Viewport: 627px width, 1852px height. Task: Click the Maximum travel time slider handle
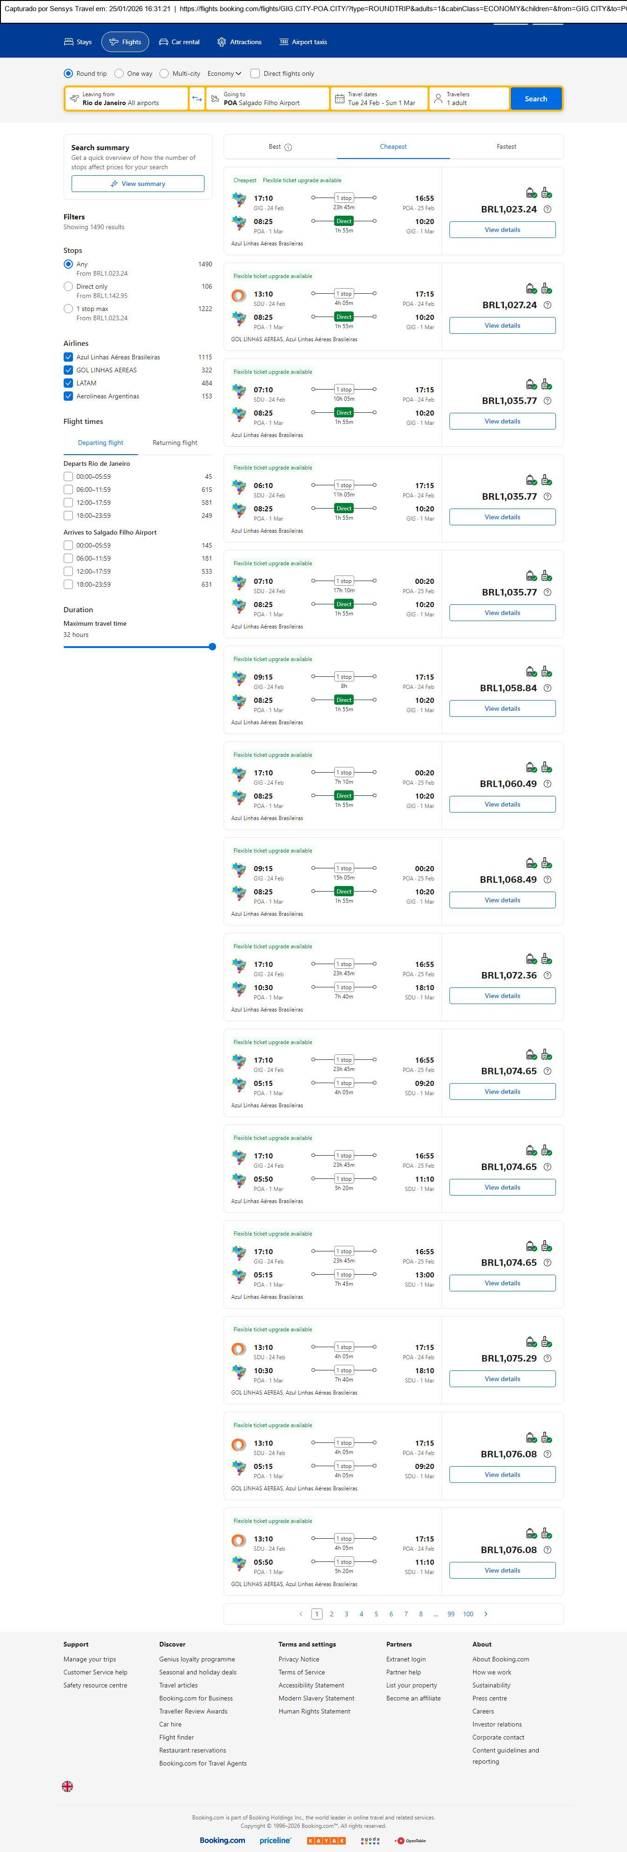coord(212,647)
